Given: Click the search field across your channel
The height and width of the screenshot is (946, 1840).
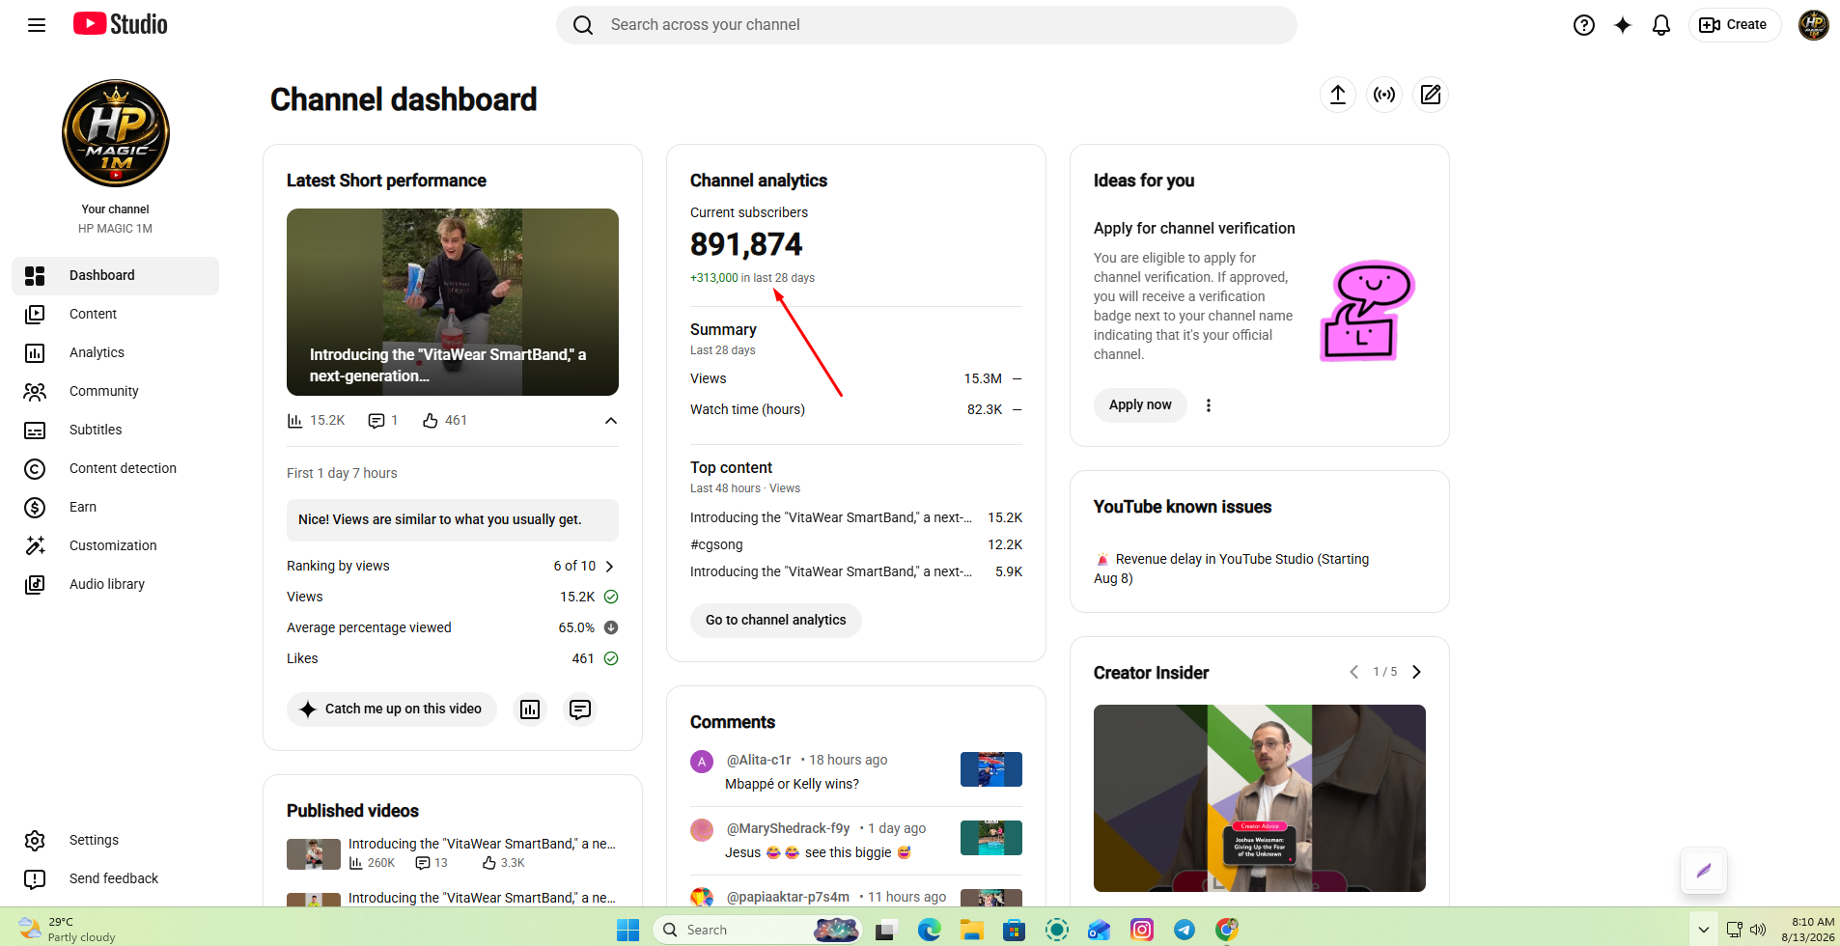Looking at the screenshot, I should click(927, 25).
